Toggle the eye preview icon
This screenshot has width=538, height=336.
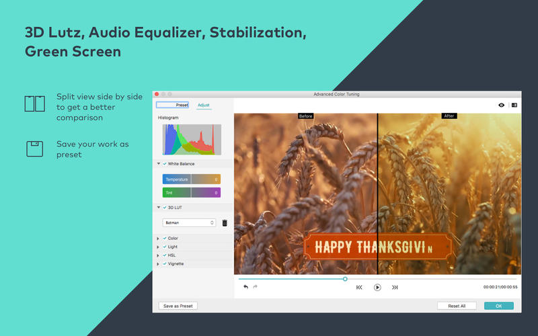click(x=501, y=105)
